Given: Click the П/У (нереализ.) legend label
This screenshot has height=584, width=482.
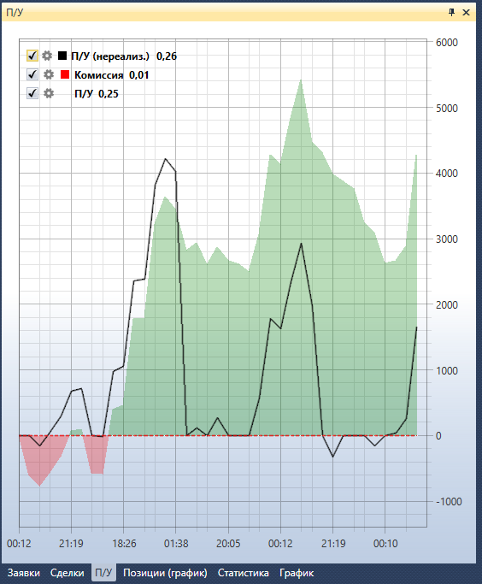Looking at the screenshot, I should tap(110, 56).
